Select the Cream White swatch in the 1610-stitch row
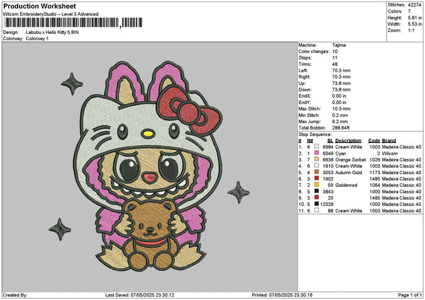The height and width of the screenshot is (300, 425). [x=317, y=166]
